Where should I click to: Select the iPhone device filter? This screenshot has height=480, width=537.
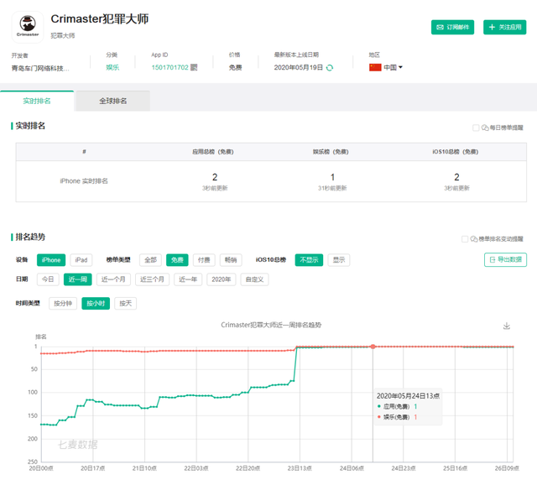(x=51, y=259)
